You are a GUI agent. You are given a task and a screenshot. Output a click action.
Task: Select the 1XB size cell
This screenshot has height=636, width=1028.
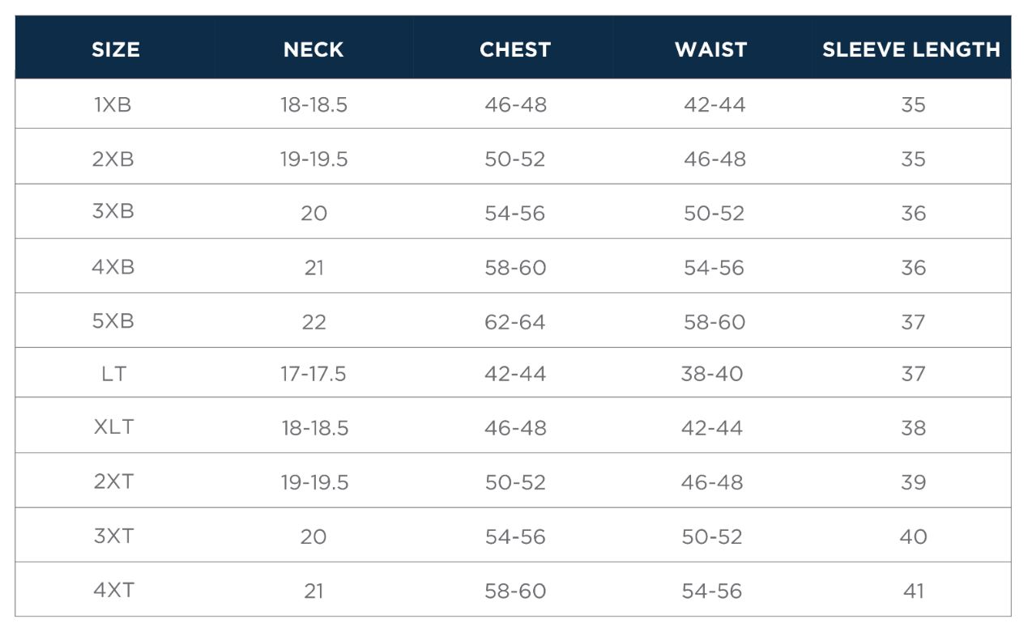[113, 104]
